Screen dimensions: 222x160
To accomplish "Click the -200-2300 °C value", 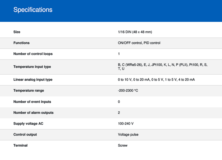I will pyautogui.click(x=128, y=91).
